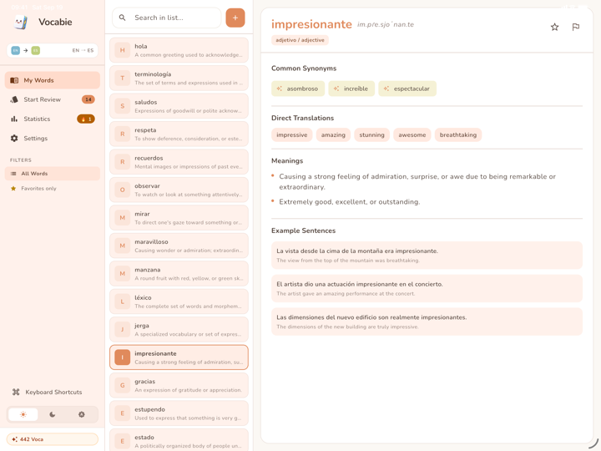Enable the Favorites only filter
The image size is (601, 451).
click(x=52, y=188)
